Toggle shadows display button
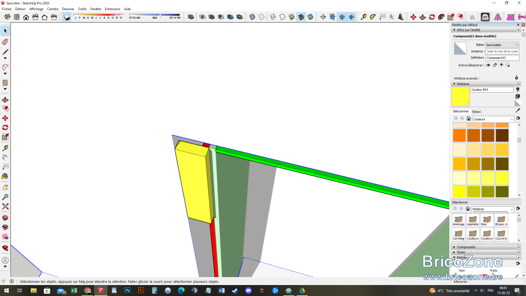 67,17
